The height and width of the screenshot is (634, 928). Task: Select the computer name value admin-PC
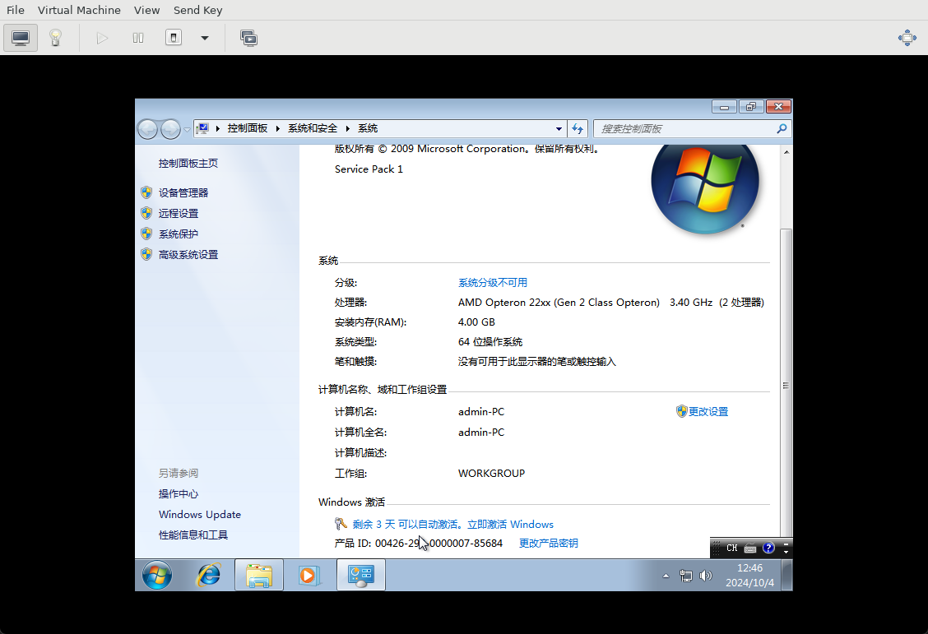pyautogui.click(x=481, y=412)
